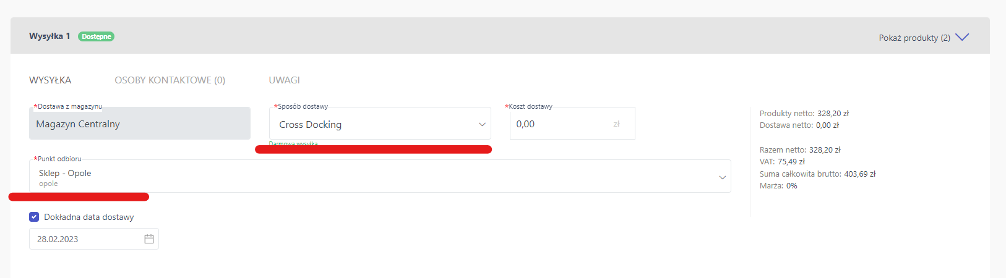1006x278 pixels.
Task: Click the Suma całkowita brutto value
Action: 860,174
